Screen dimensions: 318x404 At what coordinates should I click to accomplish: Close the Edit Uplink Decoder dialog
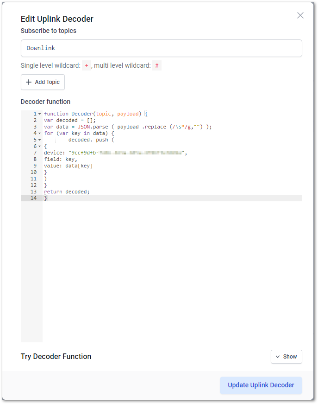click(x=300, y=15)
